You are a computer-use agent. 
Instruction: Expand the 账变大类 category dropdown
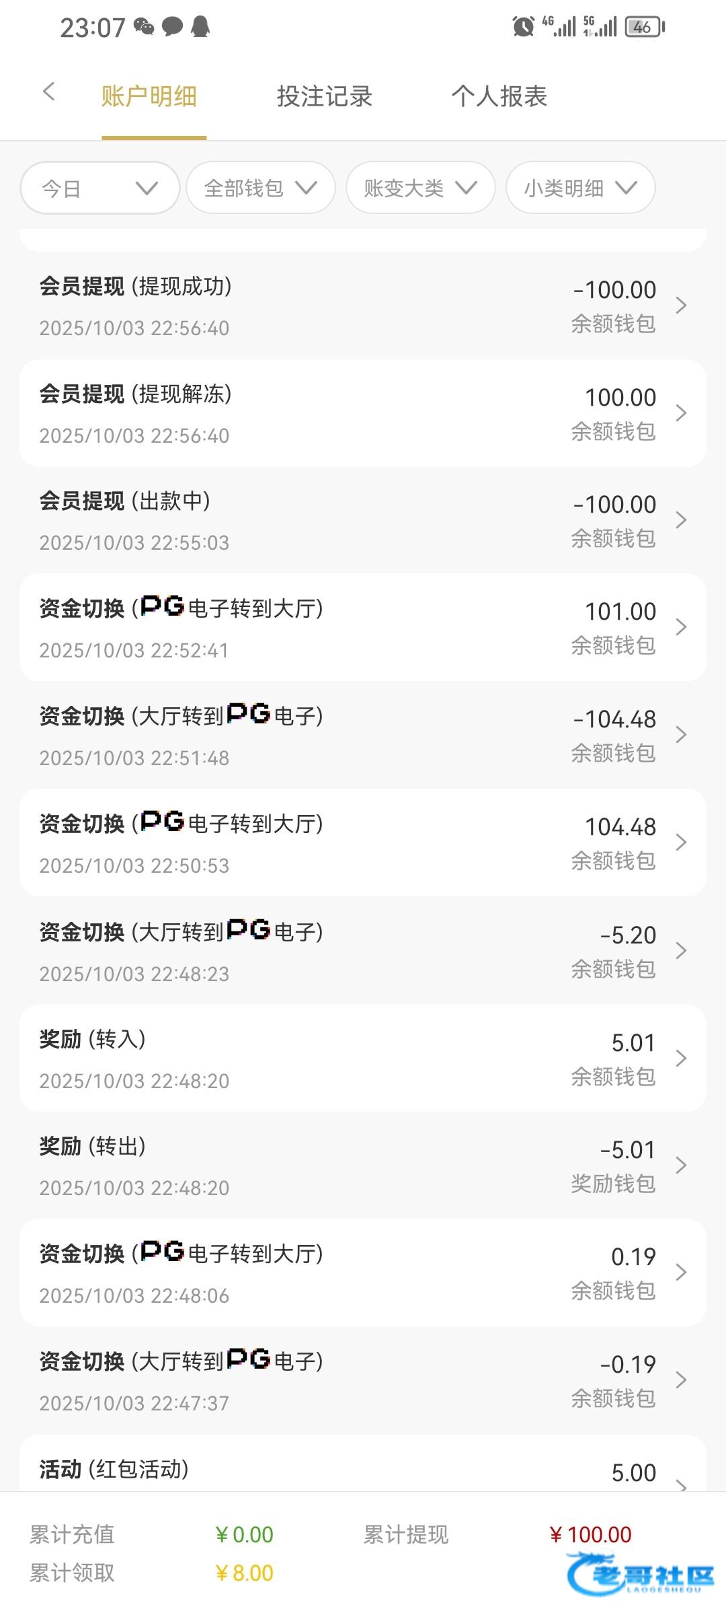[420, 188]
